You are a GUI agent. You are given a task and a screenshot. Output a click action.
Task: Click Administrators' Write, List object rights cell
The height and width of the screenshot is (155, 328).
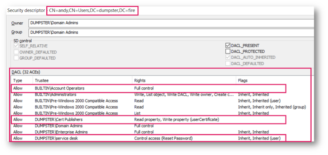pyautogui.click(x=184, y=95)
